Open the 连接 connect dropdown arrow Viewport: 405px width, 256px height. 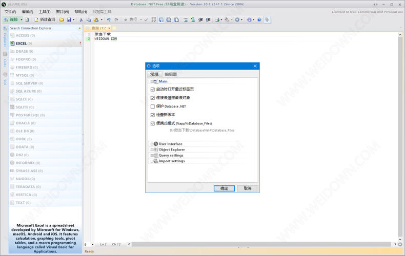(x=22, y=19)
